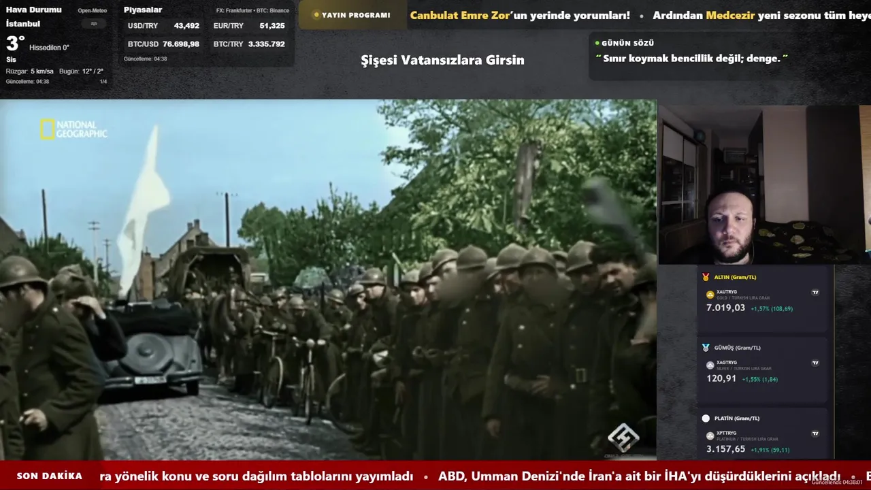Screen dimensions: 871x490
Task: Click the pill toggle beside İstanbul in weather
Action: click(94, 24)
